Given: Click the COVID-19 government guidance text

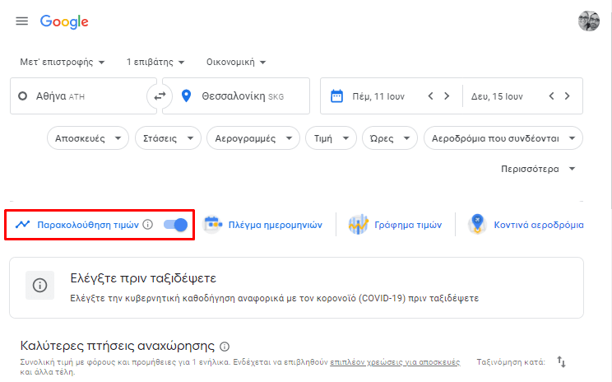Looking at the screenshot, I should point(275,298).
